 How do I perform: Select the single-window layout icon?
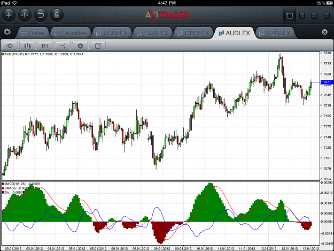tap(290, 16)
